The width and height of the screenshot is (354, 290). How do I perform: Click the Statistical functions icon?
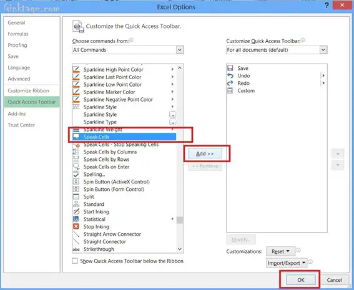coord(76,219)
